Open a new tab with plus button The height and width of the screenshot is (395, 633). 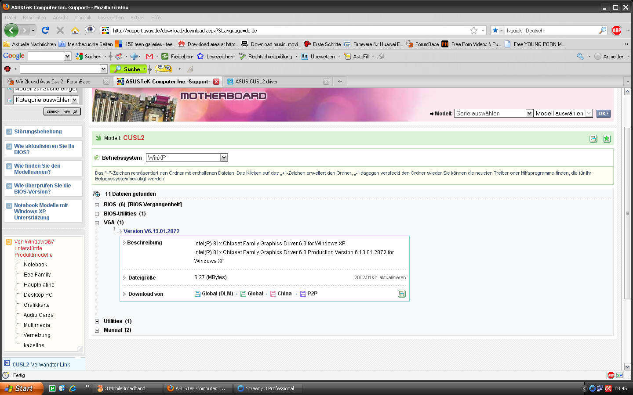pyautogui.click(x=339, y=81)
